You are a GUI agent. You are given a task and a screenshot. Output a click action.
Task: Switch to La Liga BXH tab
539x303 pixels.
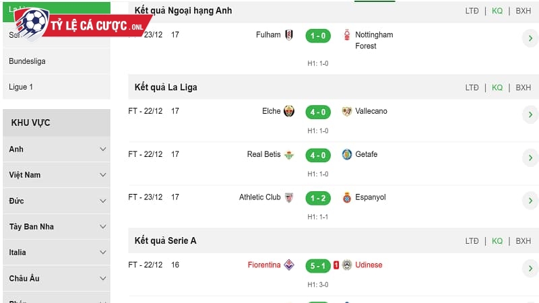(523, 88)
